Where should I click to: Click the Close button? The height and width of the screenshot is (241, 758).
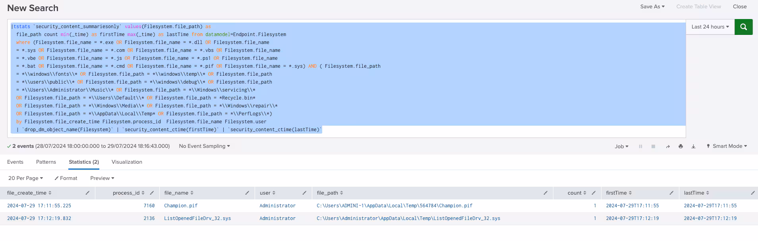pyautogui.click(x=739, y=7)
